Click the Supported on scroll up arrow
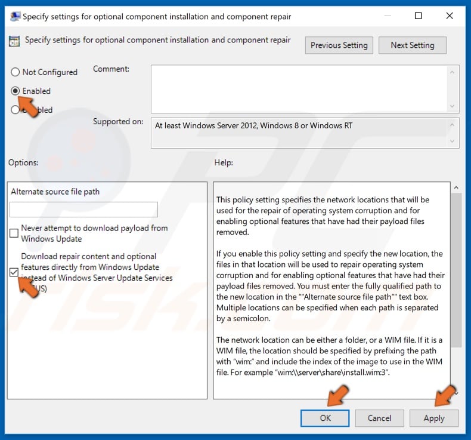471x440 pixels. pos(452,125)
